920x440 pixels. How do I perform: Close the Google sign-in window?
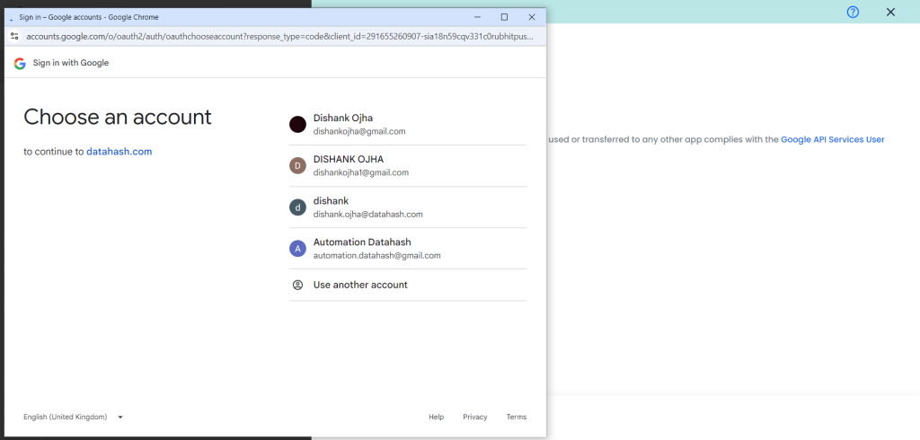532,17
